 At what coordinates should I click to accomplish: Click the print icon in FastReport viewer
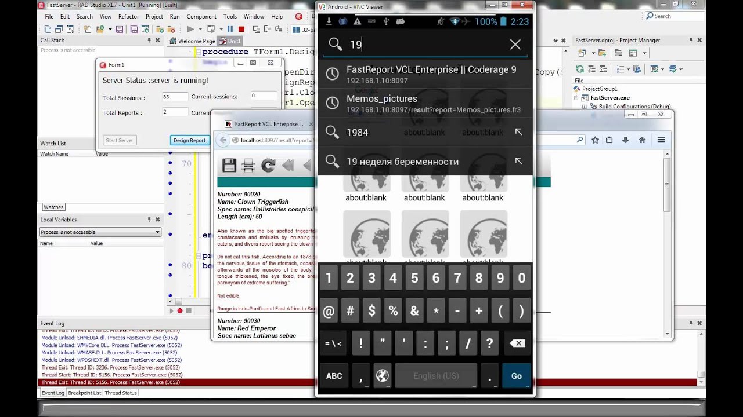point(248,166)
